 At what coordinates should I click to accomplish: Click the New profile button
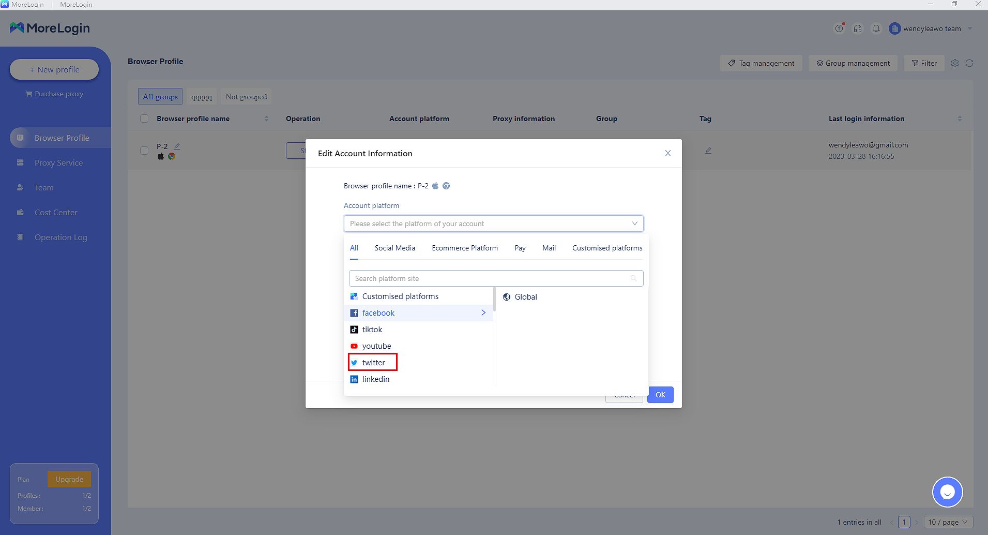pos(54,69)
